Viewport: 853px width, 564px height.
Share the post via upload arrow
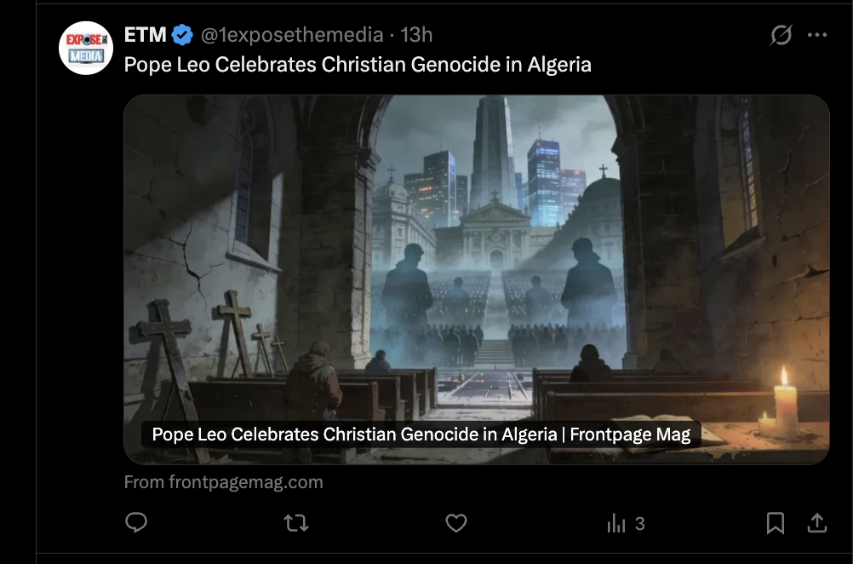point(817,522)
